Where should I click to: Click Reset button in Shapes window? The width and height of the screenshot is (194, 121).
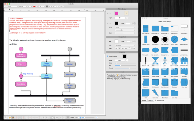[144, 100]
